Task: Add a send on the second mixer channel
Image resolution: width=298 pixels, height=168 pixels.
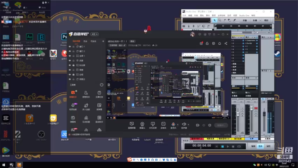Action: (x=256, y=78)
